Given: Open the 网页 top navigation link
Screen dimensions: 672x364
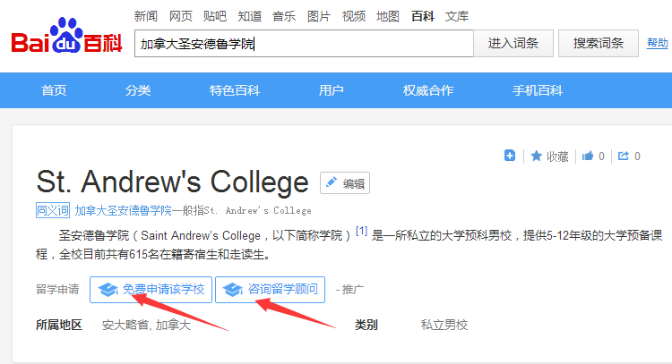Looking at the screenshot, I should 180,16.
